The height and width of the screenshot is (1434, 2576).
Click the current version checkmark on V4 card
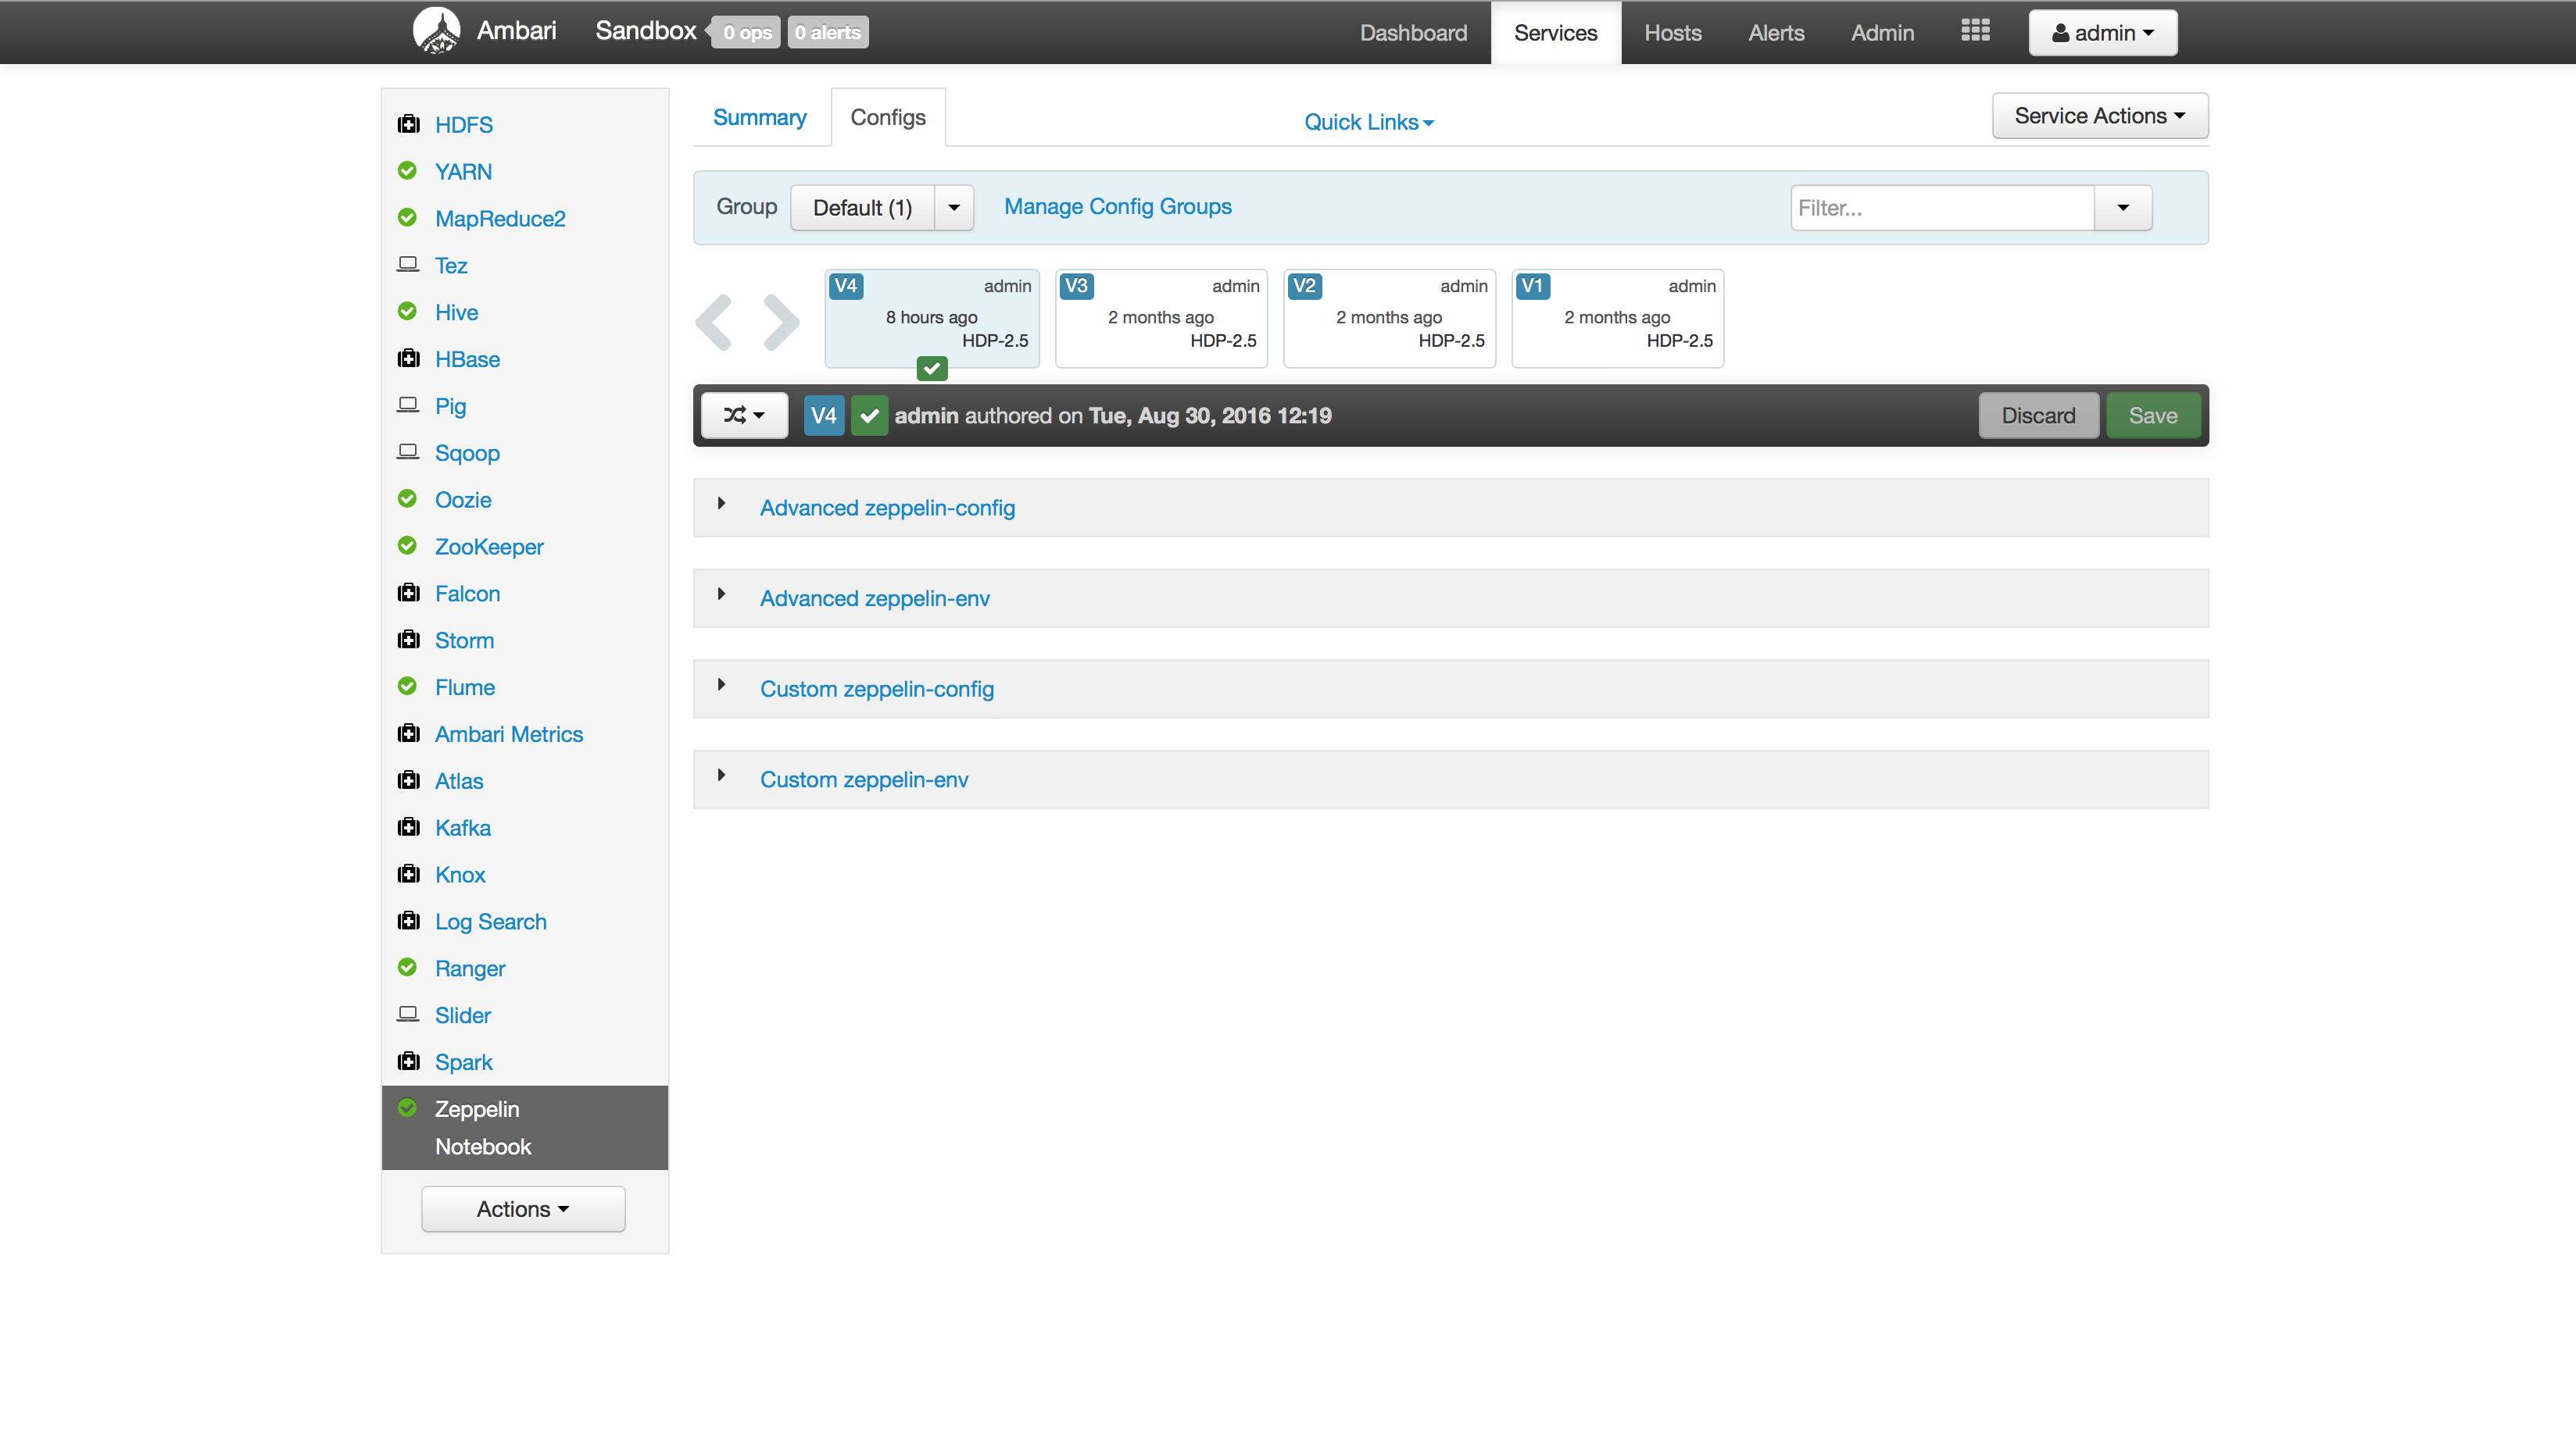(931, 368)
